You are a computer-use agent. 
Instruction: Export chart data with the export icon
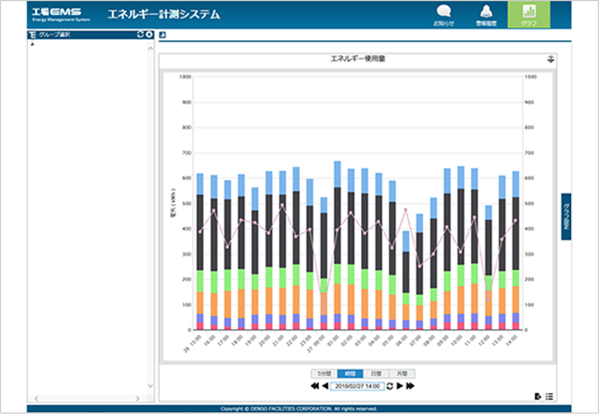point(538,396)
